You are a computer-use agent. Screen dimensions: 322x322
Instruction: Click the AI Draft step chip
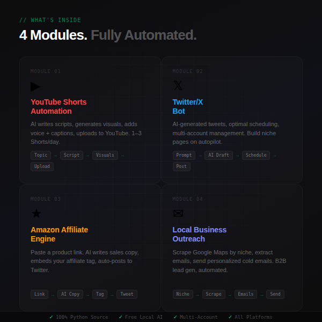[x=218, y=155]
